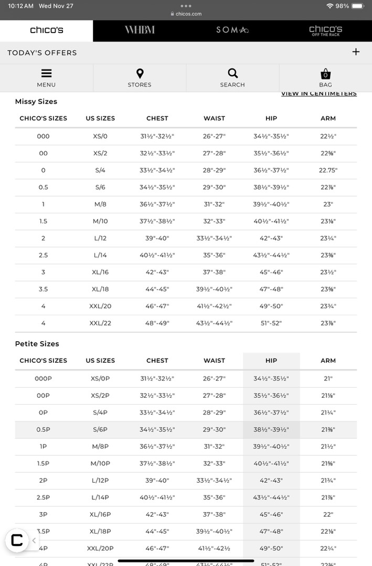Switch to the WHBM brand tab
This screenshot has height=566, width=372.
coord(140,30)
